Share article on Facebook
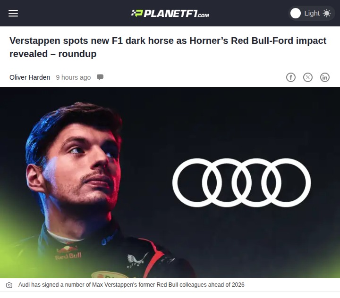Viewport: 340px width, 298px height. [x=291, y=77]
